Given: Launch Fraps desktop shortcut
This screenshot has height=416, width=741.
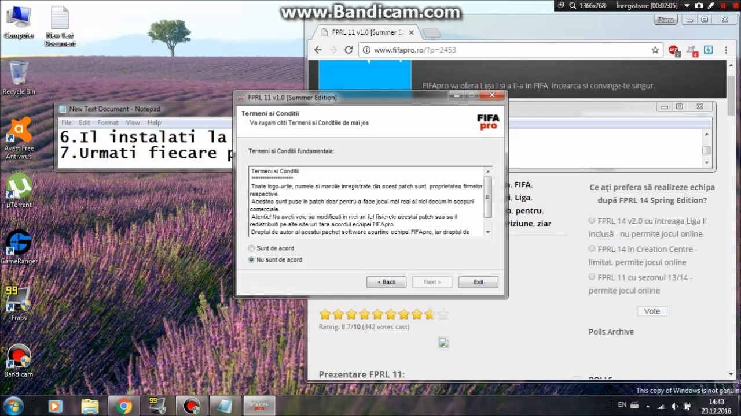Looking at the screenshot, I should coord(19,303).
